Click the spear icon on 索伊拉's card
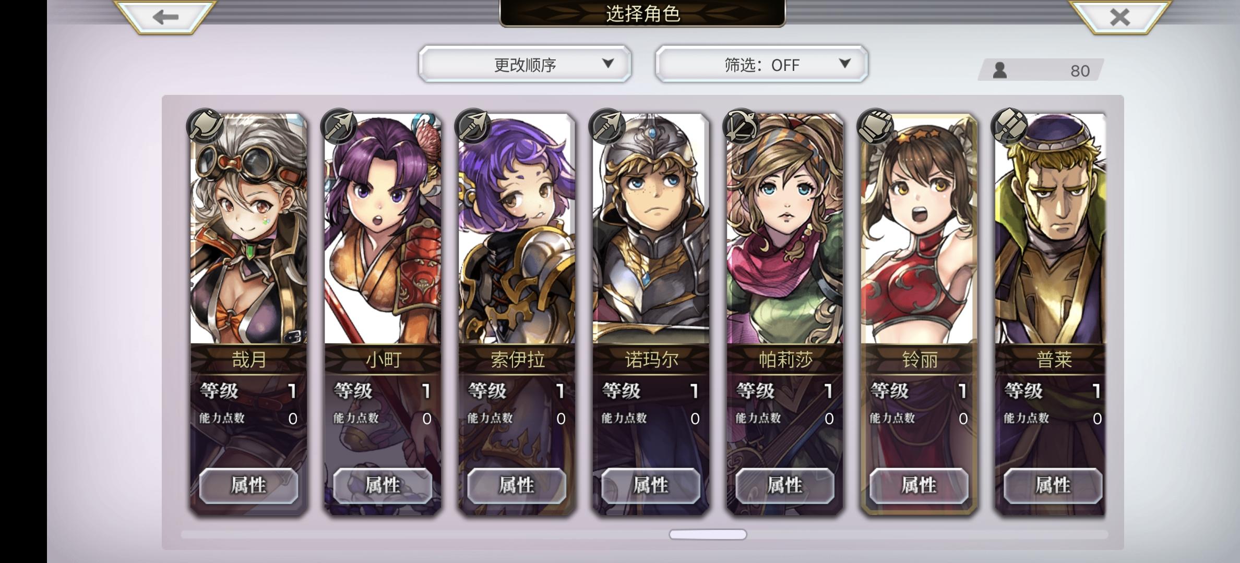Viewport: 1240px width, 563px height. pos(473,126)
